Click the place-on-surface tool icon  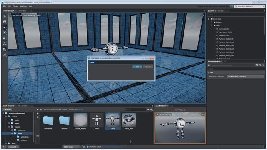point(5,43)
